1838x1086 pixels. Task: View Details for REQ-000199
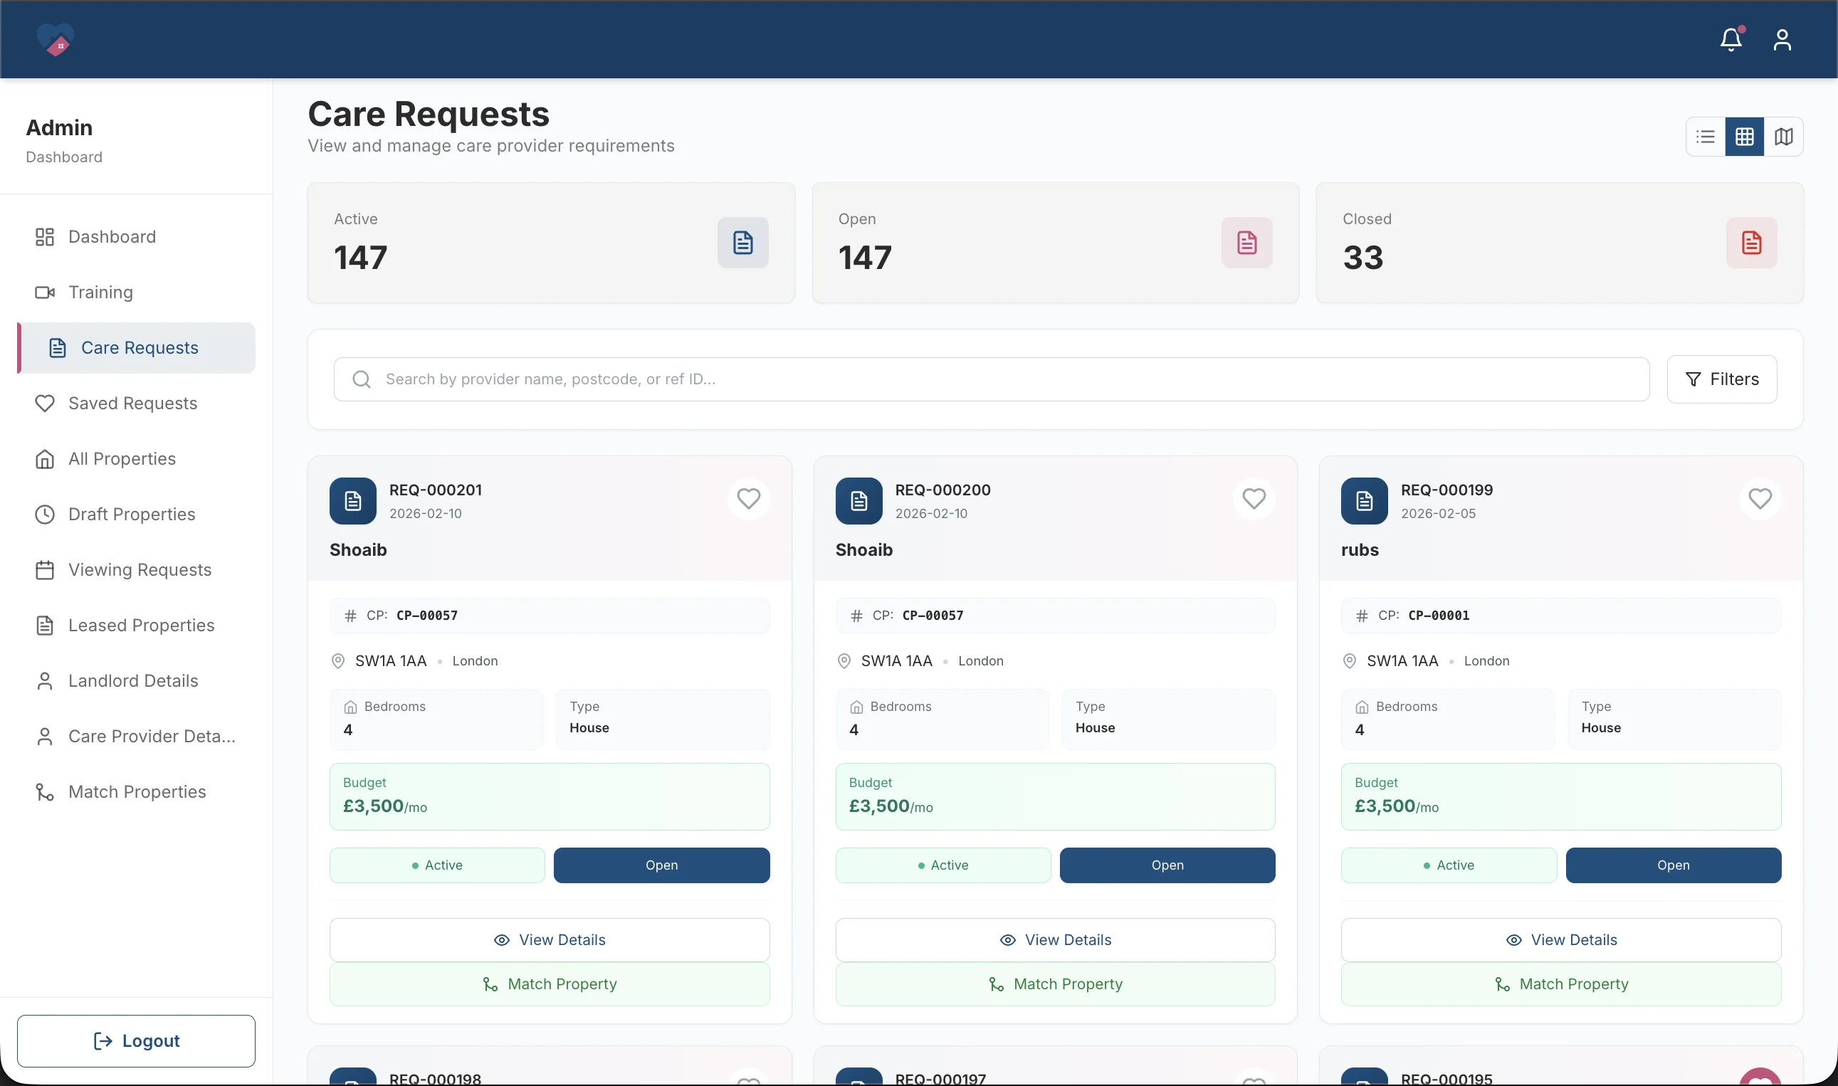pyautogui.click(x=1560, y=939)
